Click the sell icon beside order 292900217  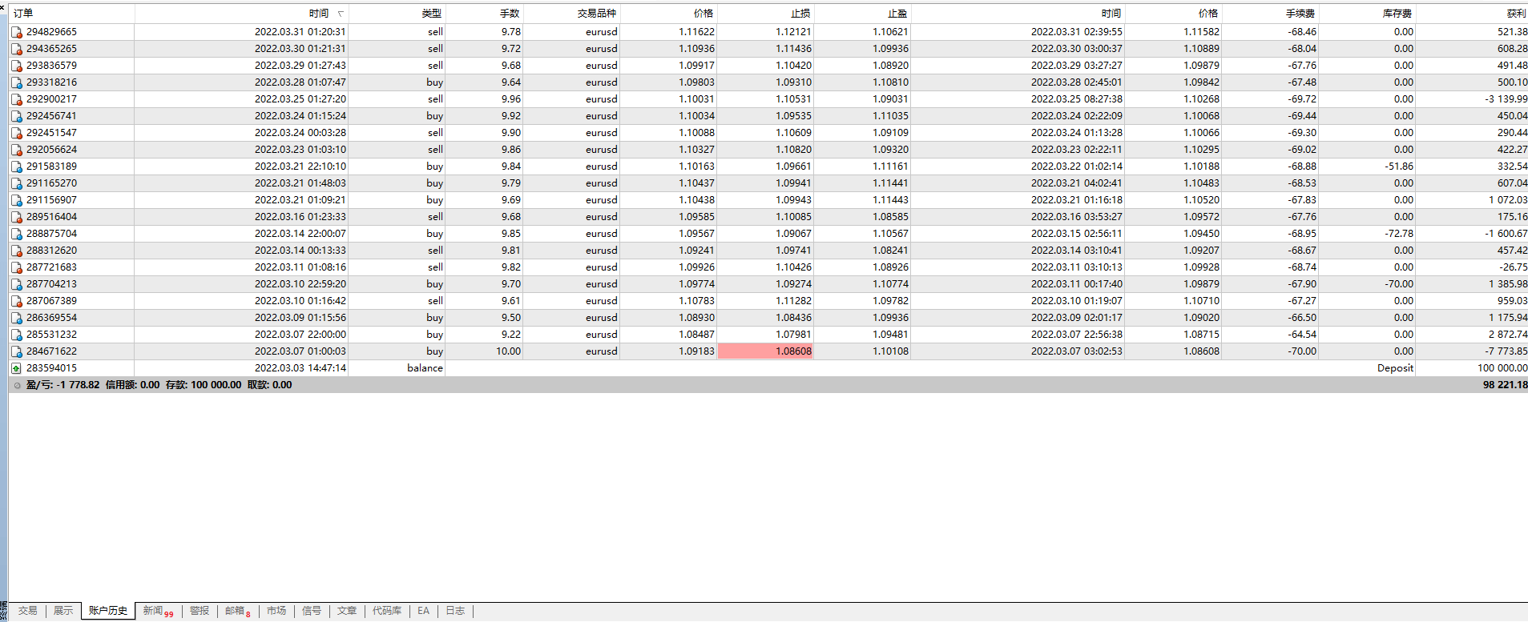(16, 99)
